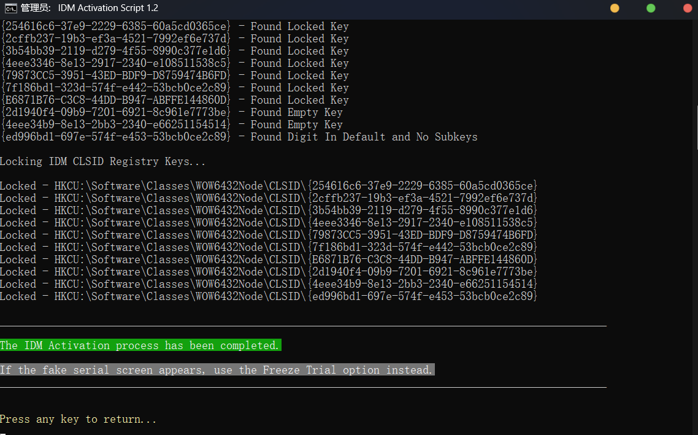Click Locked HKCU line ending {7f186bd1-323d-574f-e442-53bcb0ce2c89}

(x=269, y=247)
